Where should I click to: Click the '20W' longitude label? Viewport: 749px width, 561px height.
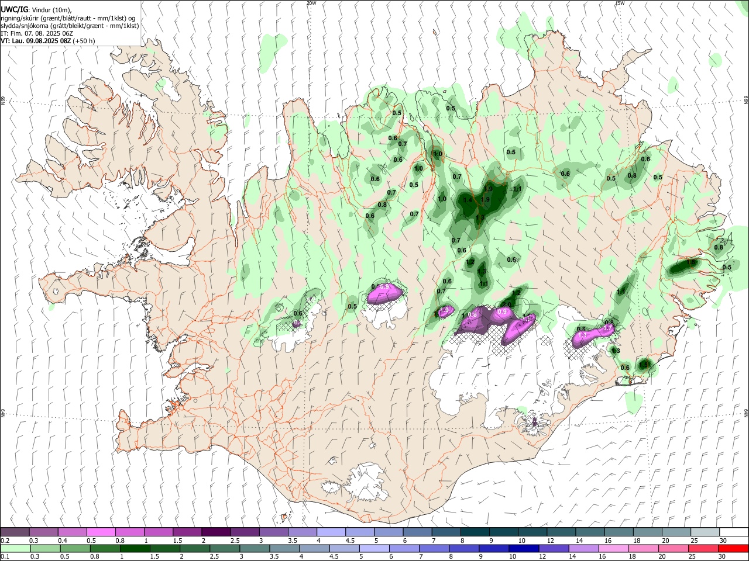311,3
